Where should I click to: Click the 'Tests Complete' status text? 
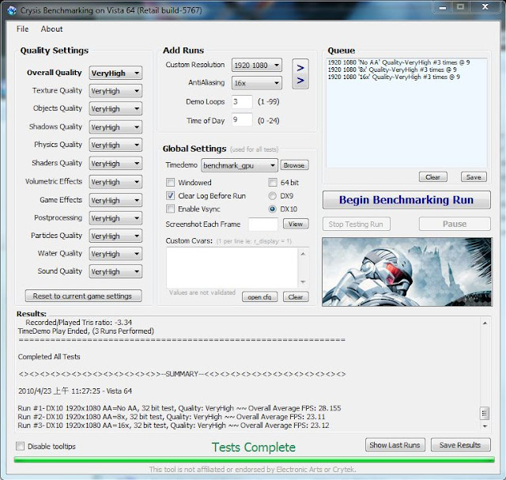(x=254, y=447)
